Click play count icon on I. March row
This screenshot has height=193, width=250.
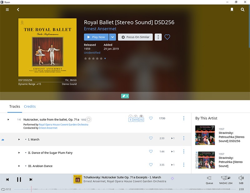point(173,138)
